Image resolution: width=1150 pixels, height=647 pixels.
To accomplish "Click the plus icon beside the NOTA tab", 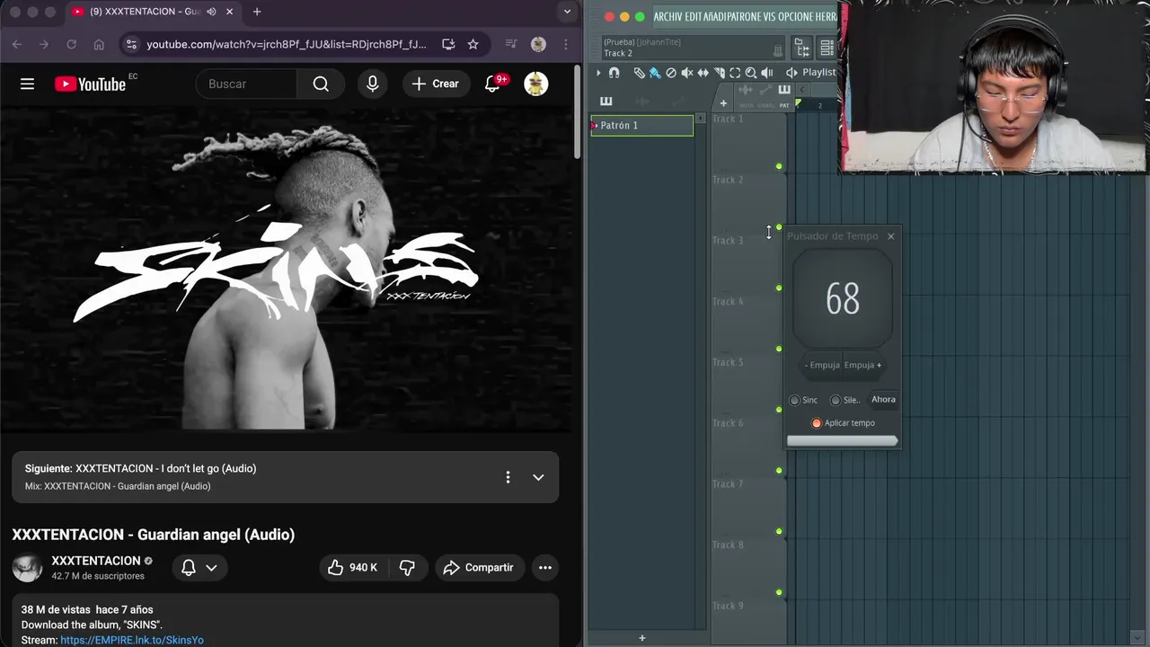I will [x=723, y=103].
